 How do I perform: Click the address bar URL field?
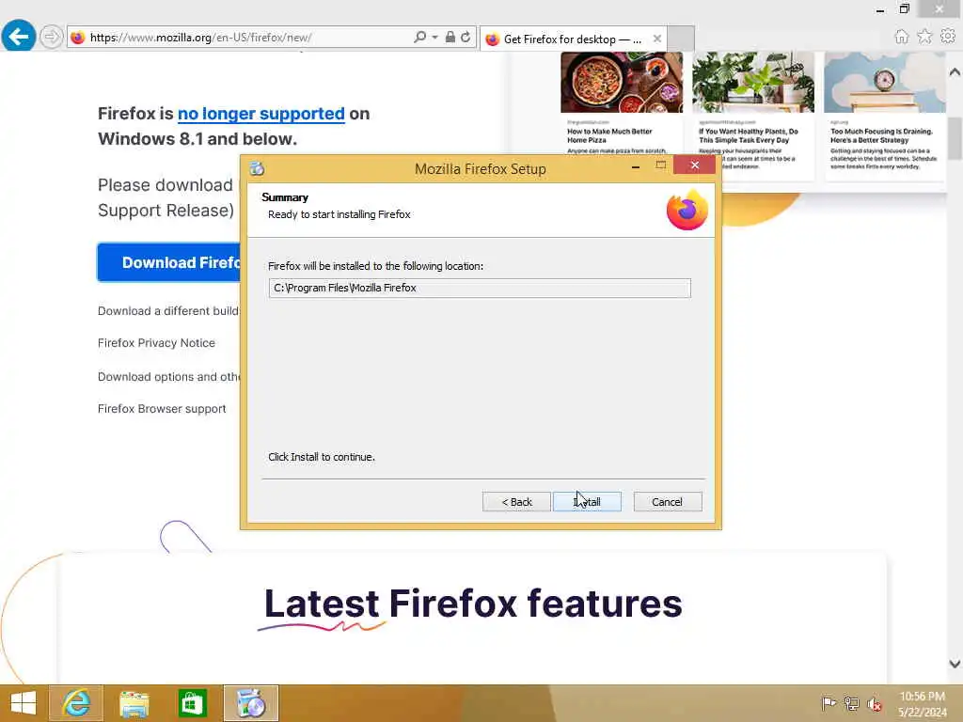coord(245,38)
